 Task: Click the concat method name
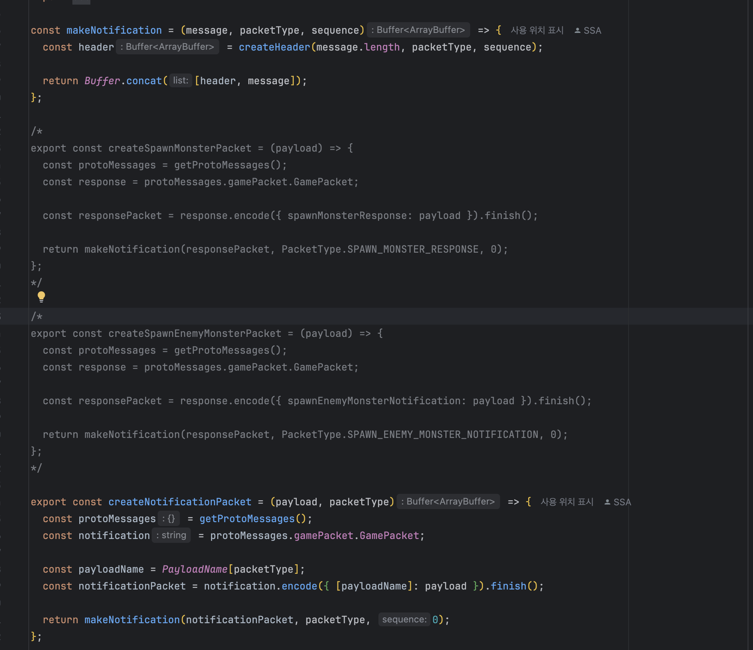144,81
